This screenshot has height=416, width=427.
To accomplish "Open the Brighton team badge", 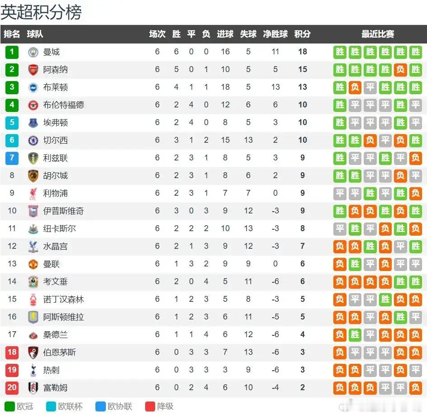I will tap(33, 87).
